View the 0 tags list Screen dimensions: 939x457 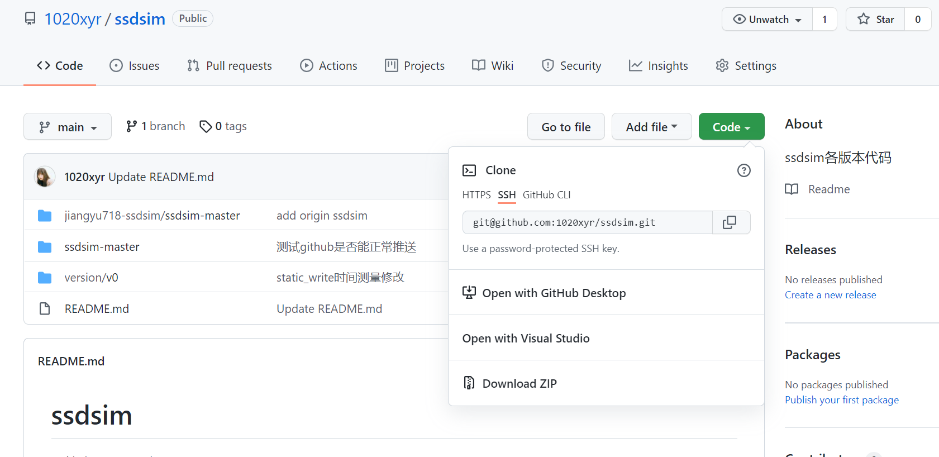223,126
